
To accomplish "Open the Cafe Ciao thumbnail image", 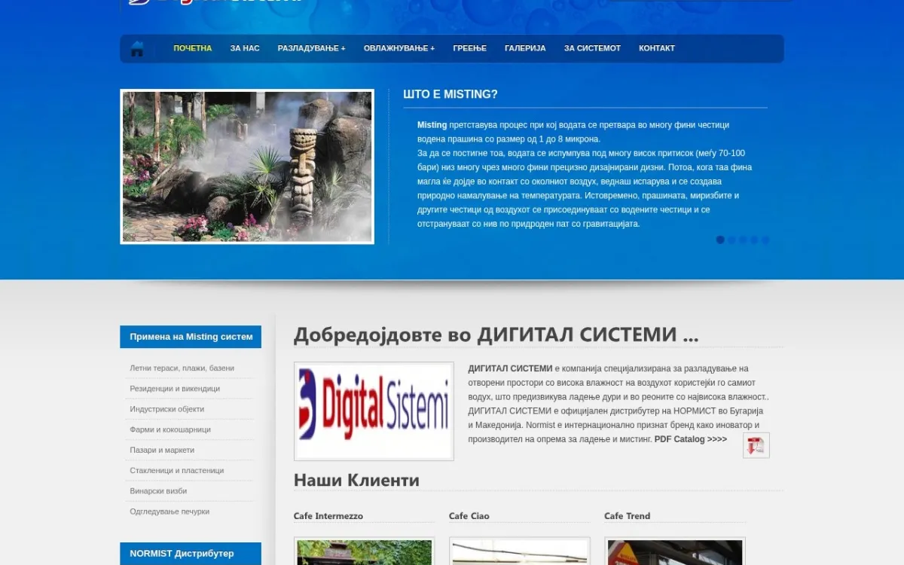I will [x=519, y=551].
